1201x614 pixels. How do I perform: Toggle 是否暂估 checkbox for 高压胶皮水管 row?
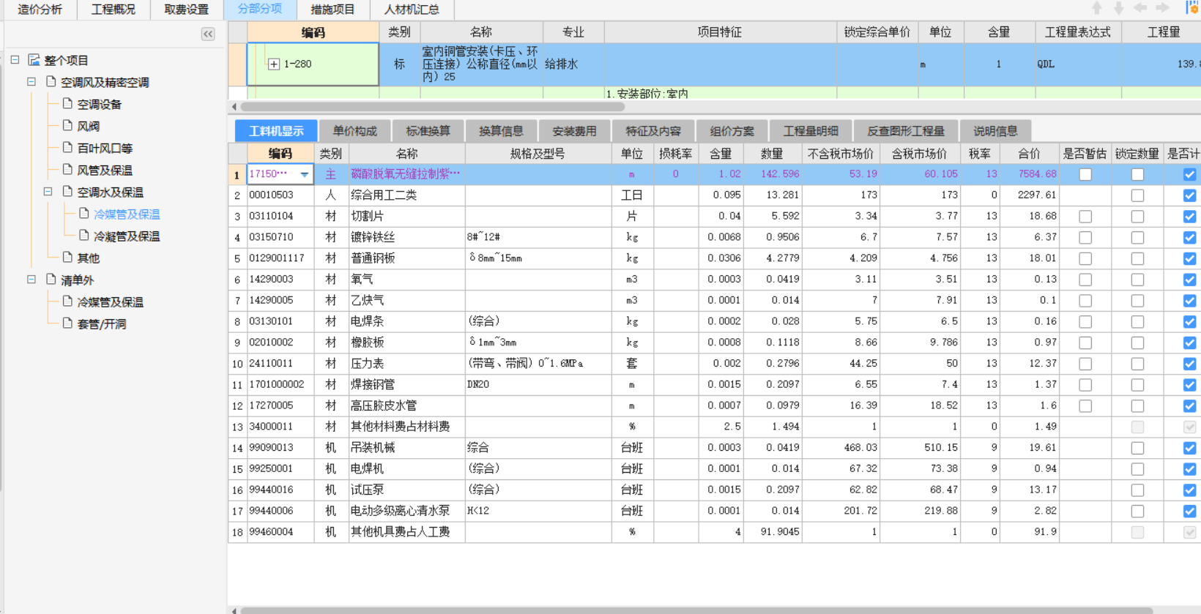click(1085, 406)
